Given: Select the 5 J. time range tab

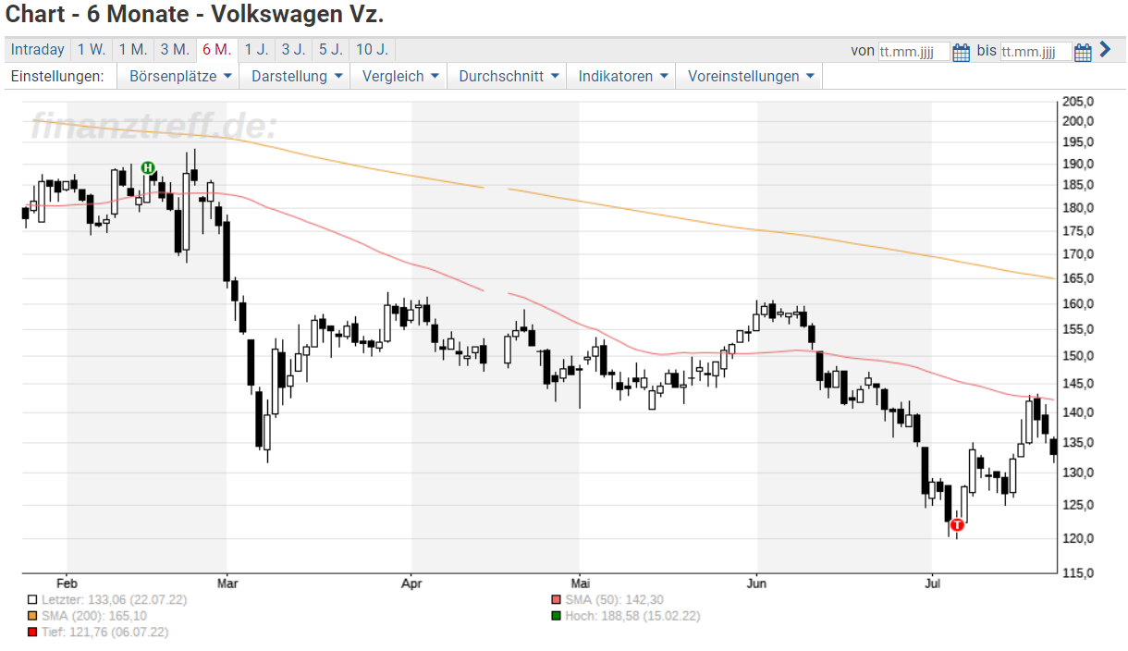Looking at the screenshot, I should pyautogui.click(x=330, y=50).
